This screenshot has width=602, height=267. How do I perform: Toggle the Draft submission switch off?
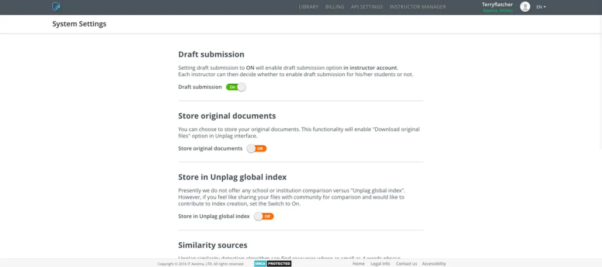click(236, 87)
